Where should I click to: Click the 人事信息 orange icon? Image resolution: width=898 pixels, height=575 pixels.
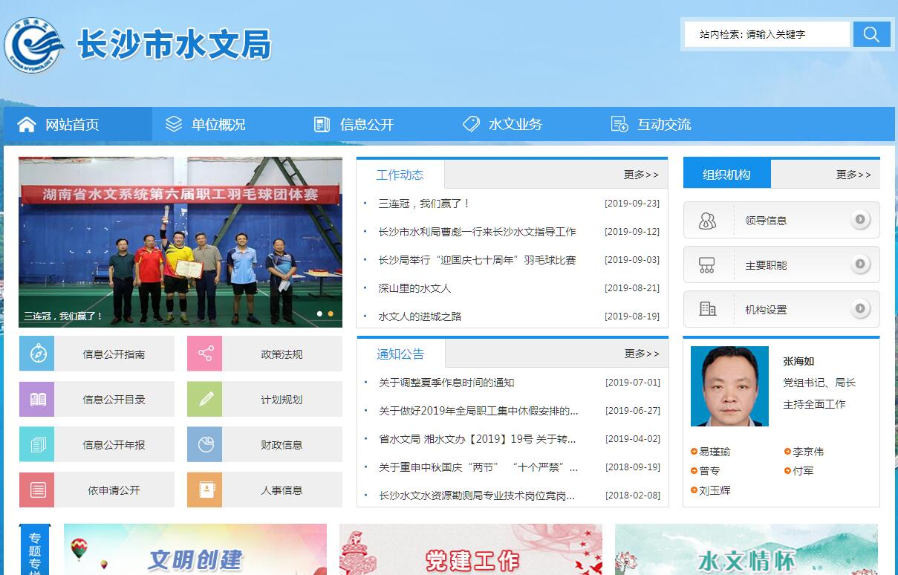click(205, 490)
